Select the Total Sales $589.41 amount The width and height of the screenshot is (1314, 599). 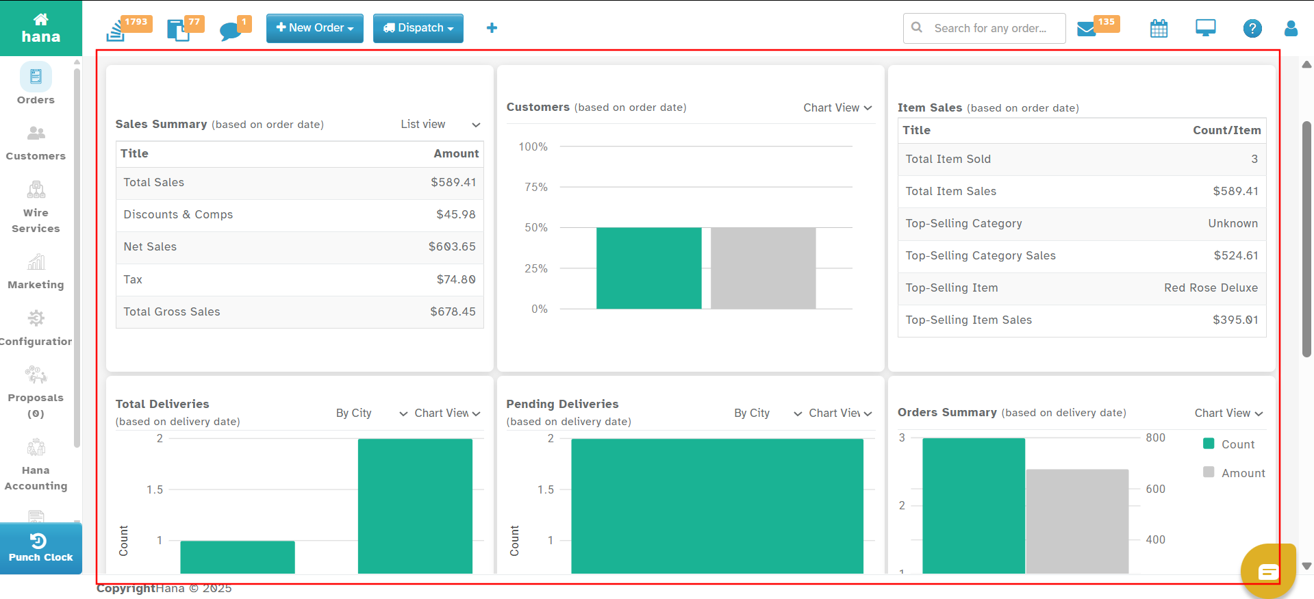[453, 183]
